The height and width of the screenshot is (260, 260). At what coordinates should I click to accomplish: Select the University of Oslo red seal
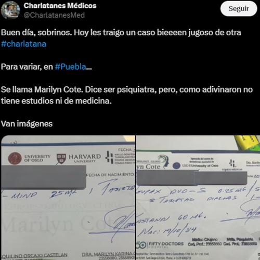pos(15,158)
